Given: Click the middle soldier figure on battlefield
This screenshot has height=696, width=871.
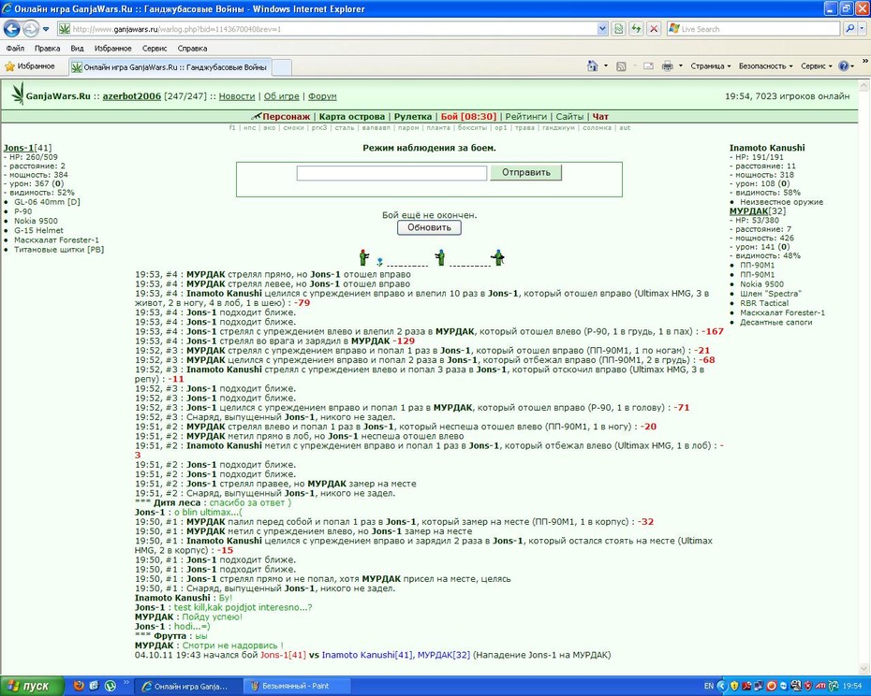Looking at the screenshot, I should click(x=440, y=257).
